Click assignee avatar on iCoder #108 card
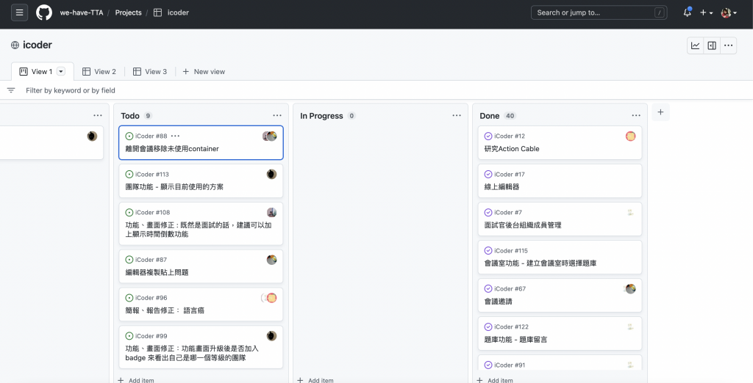Image resolution: width=753 pixels, height=383 pixels. click(x=272, y=212)
